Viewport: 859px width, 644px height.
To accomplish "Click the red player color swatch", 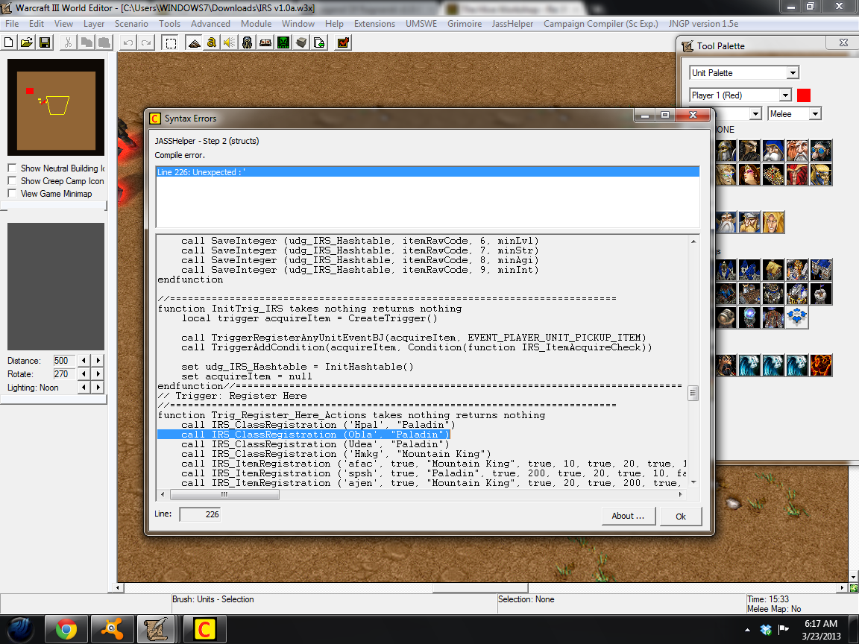I will pyautogui.click(x=804, y=95).
